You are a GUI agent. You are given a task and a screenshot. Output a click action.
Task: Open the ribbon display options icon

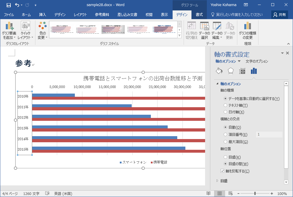point(246,5)
